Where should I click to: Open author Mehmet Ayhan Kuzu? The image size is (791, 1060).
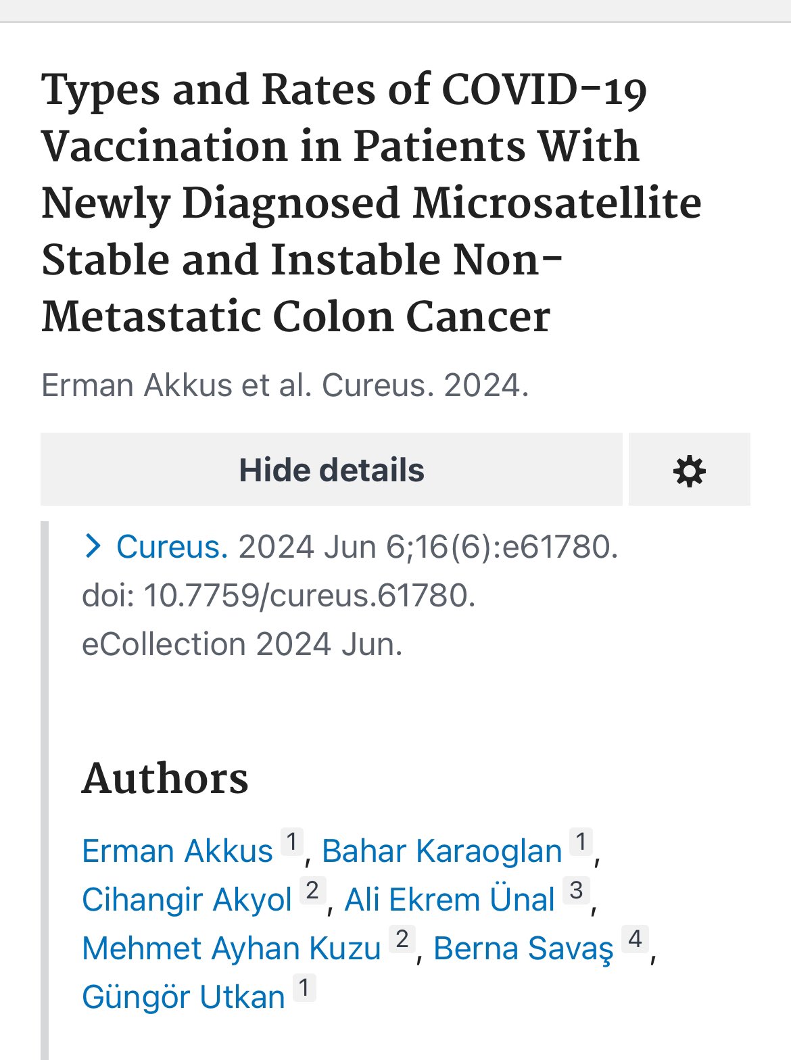(x=232, y=948)
